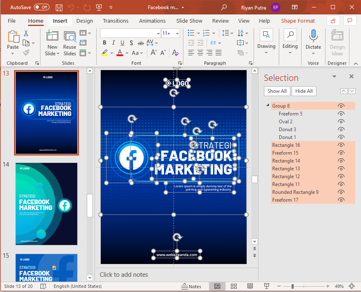Screen dimensions: 361x292
Task: Open the Shape Format tab
Action: click(x=298, y=21)
